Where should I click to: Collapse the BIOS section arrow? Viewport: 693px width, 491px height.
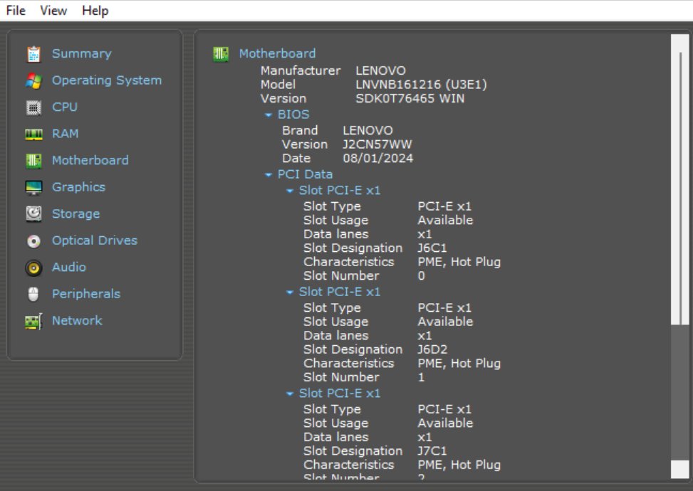click(268, 115)
